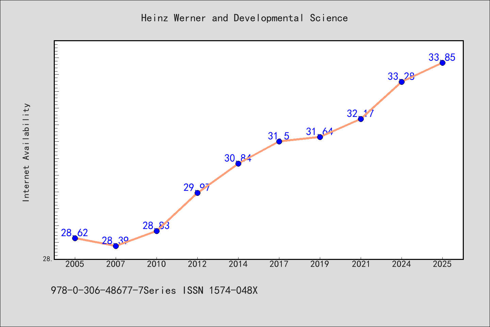Viewport: 490px width, 327px height.
Task: Click the 2014 x-axis tick label
Action: pyautogui.click(x=238, y=264)
